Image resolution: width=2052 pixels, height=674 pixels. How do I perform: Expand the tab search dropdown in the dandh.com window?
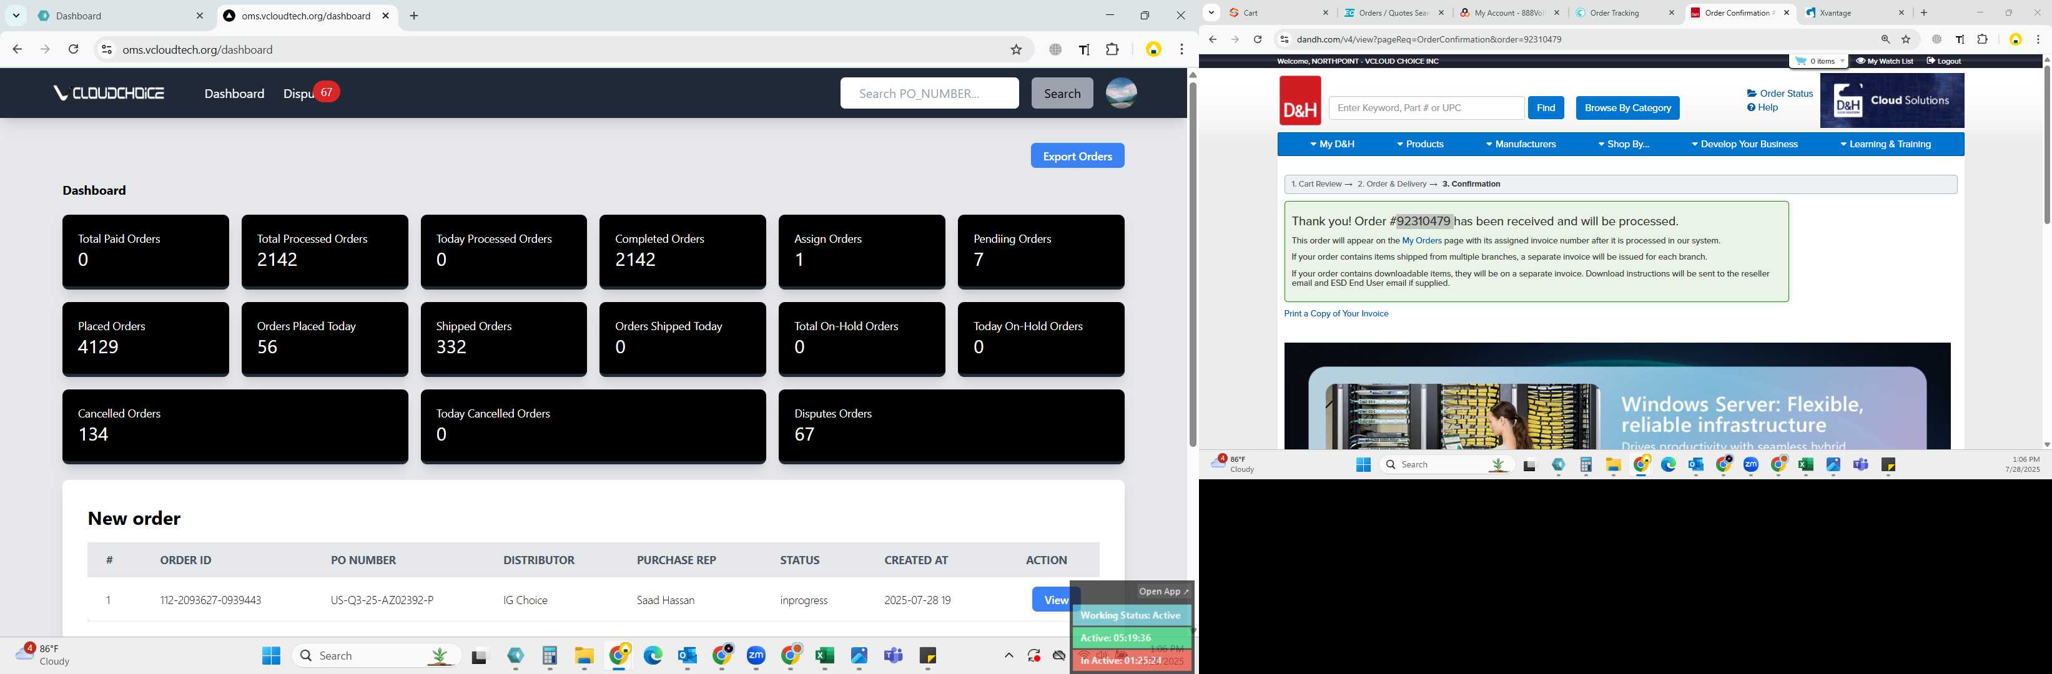[1211, 12]
